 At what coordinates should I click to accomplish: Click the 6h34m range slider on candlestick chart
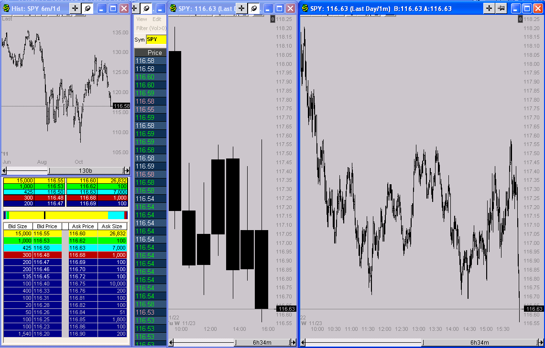point(262,343)
